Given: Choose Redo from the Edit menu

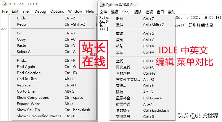Looking at the screenshot, I should pyautogui.click(x=53, y=24).
